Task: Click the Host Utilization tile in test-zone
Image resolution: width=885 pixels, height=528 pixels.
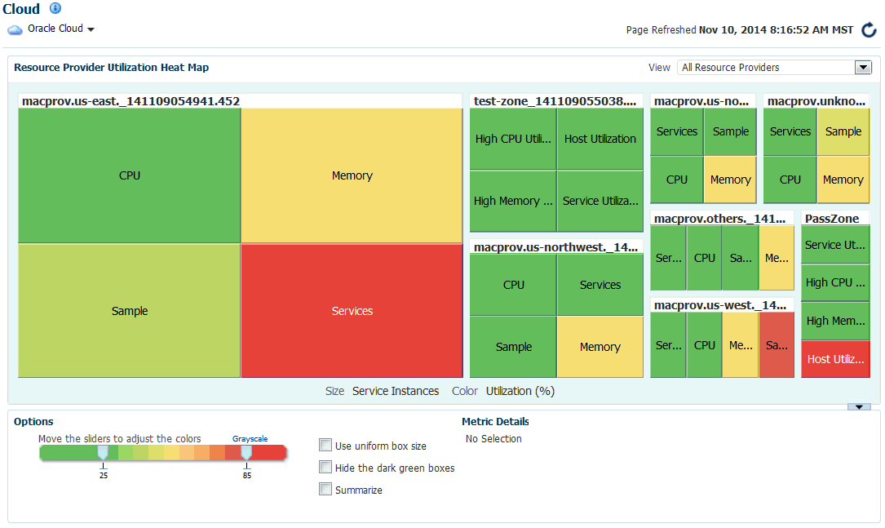Action: [x=600, y=139]
